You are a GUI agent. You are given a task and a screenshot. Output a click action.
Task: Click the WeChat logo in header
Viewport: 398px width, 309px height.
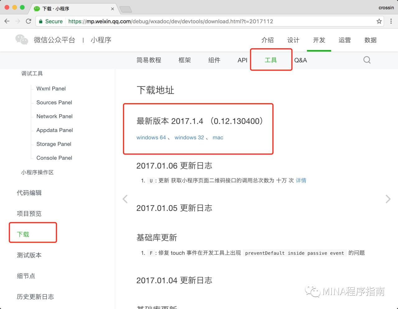(22, 40)
